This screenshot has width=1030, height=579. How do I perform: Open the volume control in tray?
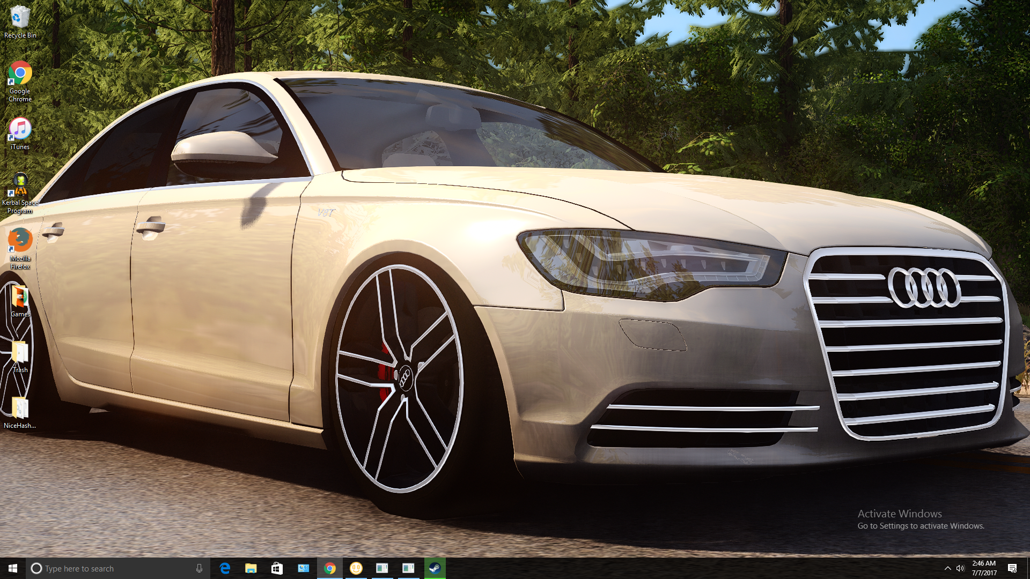tap(960, 568)
